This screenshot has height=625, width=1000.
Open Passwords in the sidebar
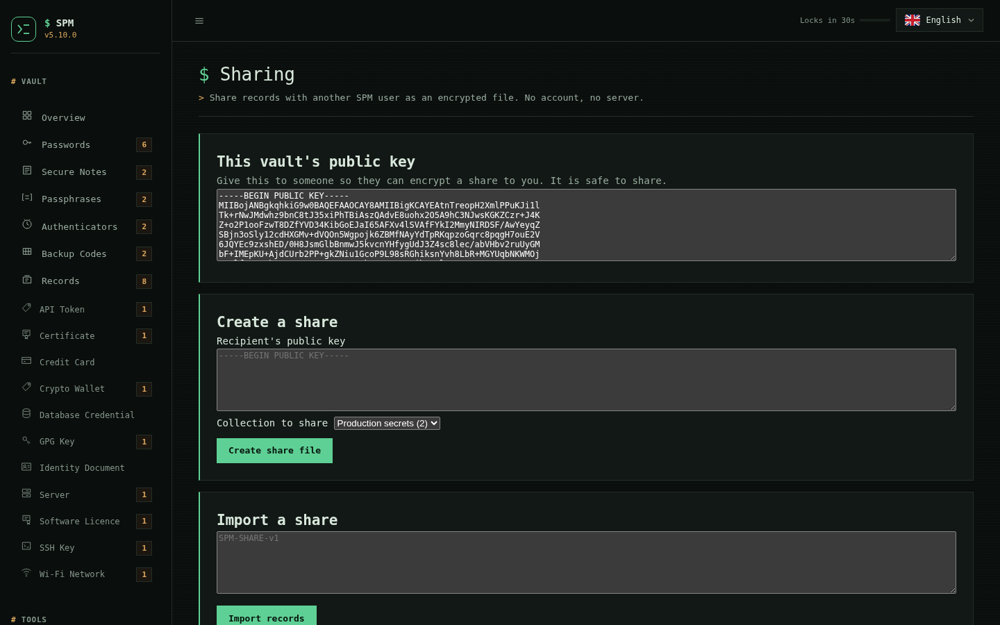(x=86, y=144)
